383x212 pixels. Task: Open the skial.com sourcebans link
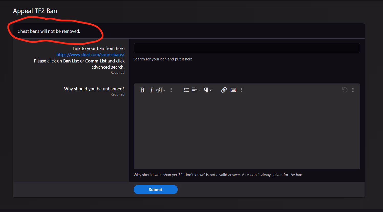(x=90, y=55)
